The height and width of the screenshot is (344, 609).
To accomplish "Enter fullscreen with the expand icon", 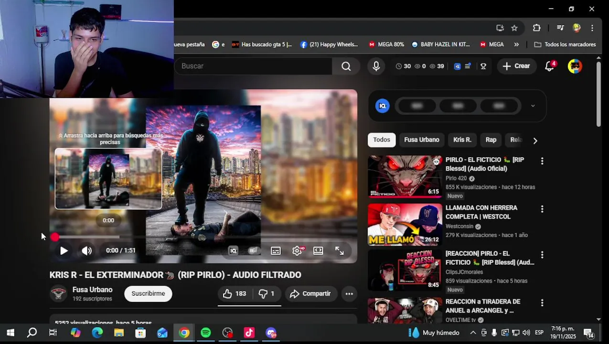I will point(340,251).
